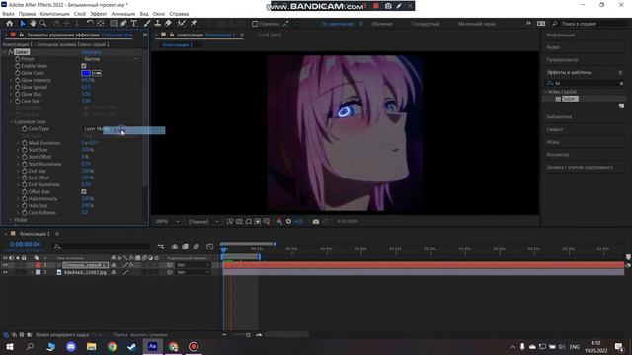Take a snapshot with the camera icon

tap(316, 221)
